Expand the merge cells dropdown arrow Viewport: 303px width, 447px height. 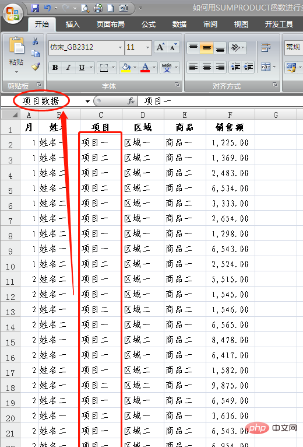click(x=274, y=67)
